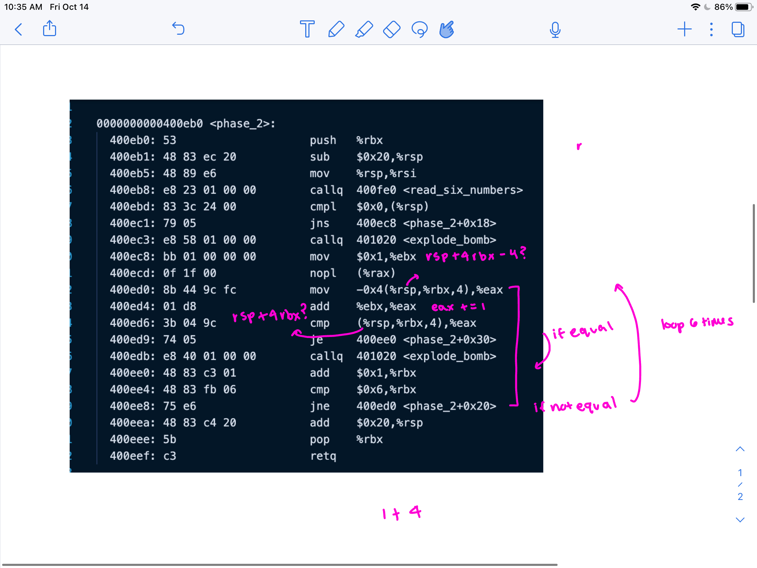Open the three-dot more options menu
This screenshot has width=757, height=568.
[711, 29]
